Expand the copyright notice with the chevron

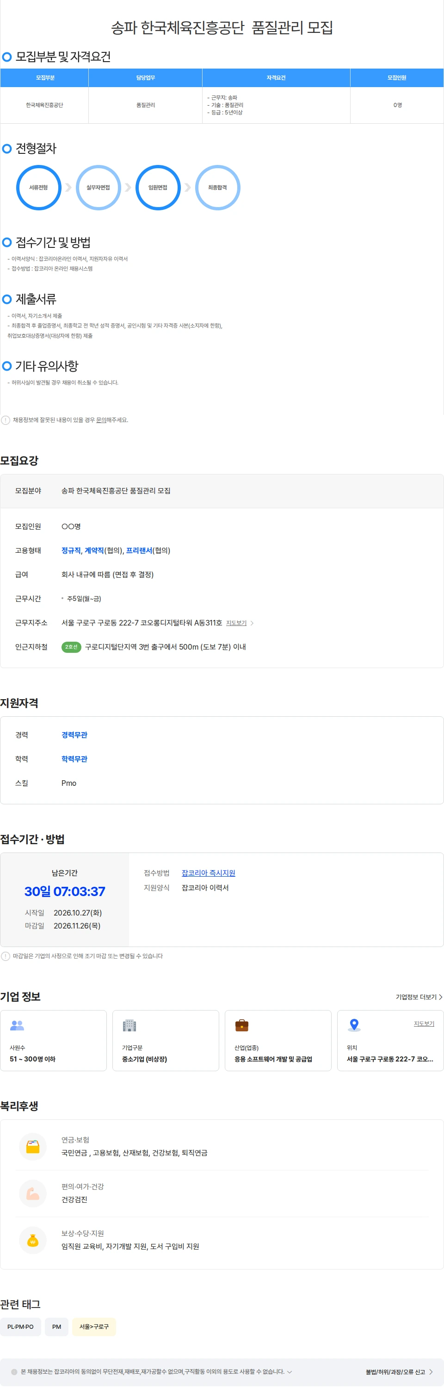click(x=290, y=1371)
